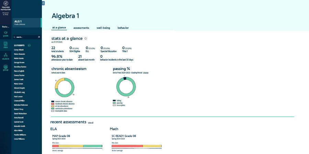The width and height of the screenshot is (309, 154).
Task: Open the student navigation icon
Action: (x=5, y=56)
